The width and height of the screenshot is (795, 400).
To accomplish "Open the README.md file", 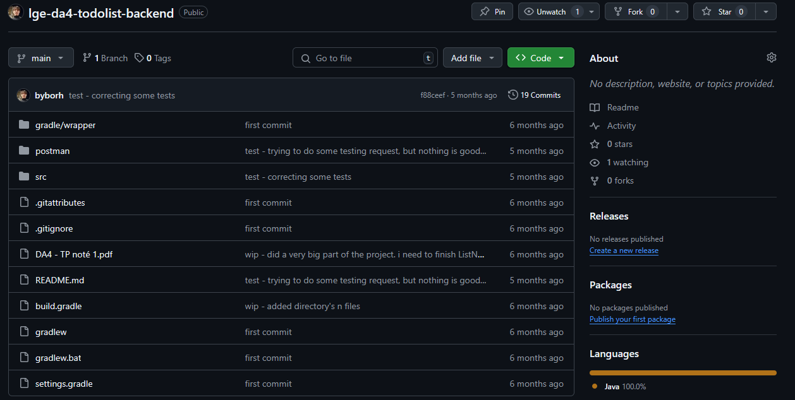I will (x=59, y=280).
